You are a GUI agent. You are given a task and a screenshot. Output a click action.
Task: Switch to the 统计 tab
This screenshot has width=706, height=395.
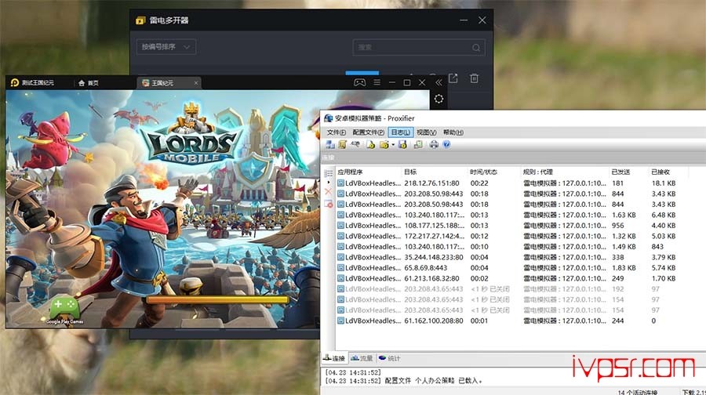389,358
